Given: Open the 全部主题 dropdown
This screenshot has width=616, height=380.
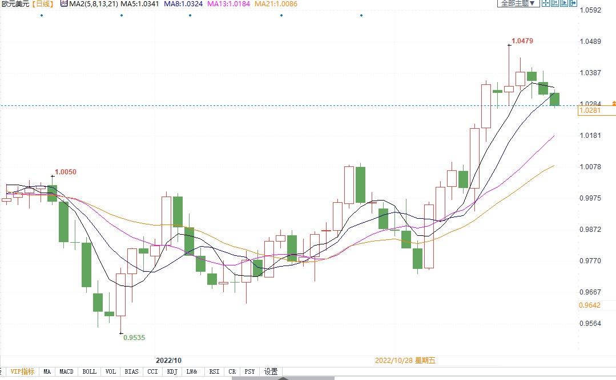Looking at the screenshot, I should point(518,3).
